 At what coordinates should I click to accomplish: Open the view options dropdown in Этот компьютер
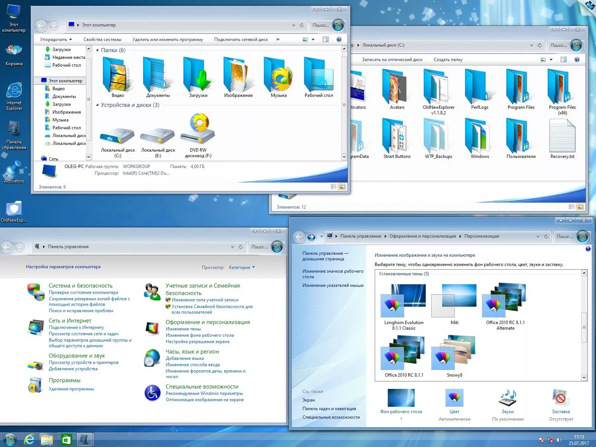[x=313, y=39]
